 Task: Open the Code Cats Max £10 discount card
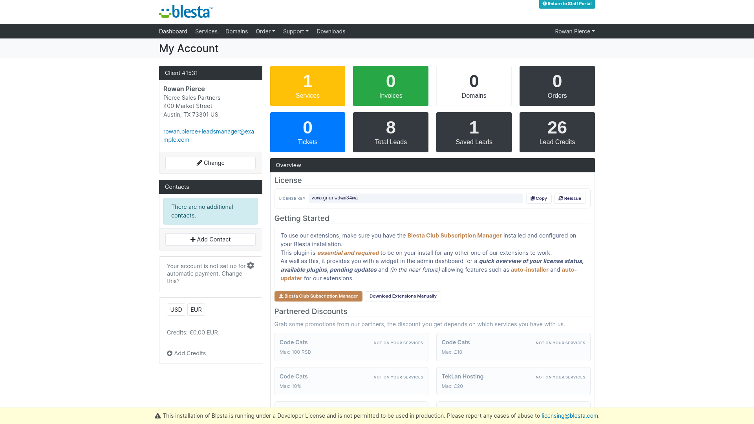pos(513,347)
